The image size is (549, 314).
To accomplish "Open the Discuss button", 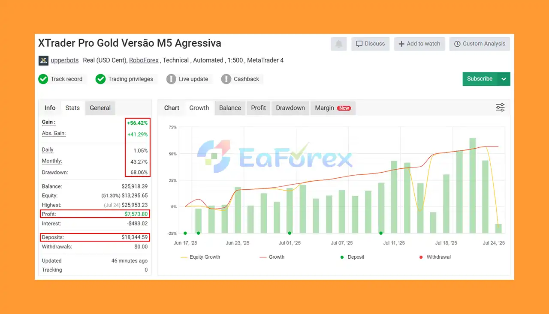I will (371, 44).
